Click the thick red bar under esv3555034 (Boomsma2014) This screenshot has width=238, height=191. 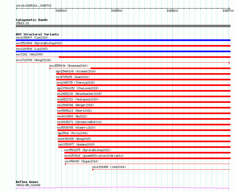click(161, 68)
